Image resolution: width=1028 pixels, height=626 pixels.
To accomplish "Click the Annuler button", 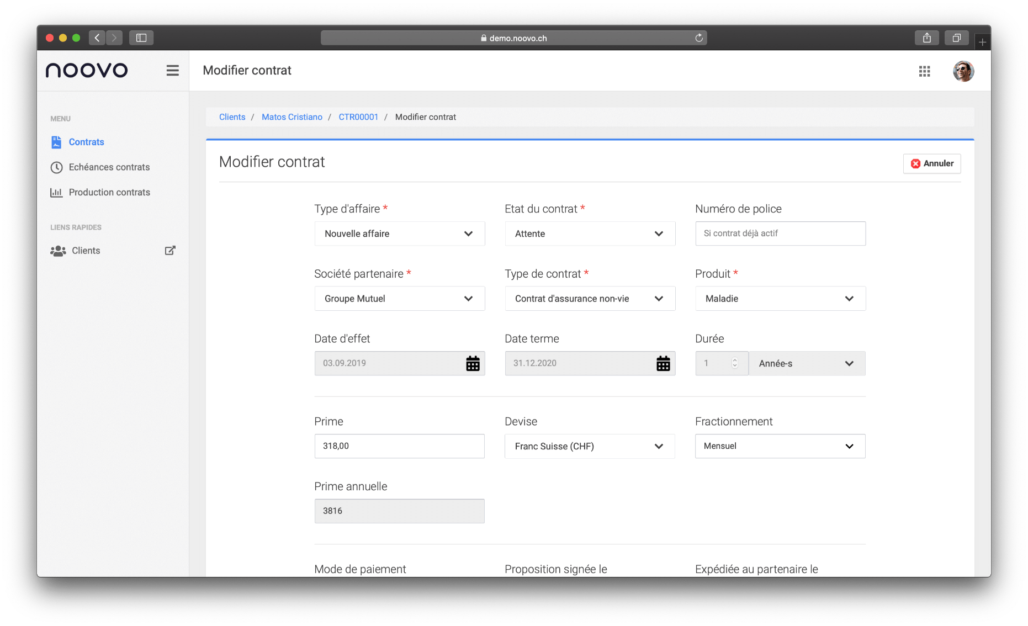I will [x=932, y=163].
